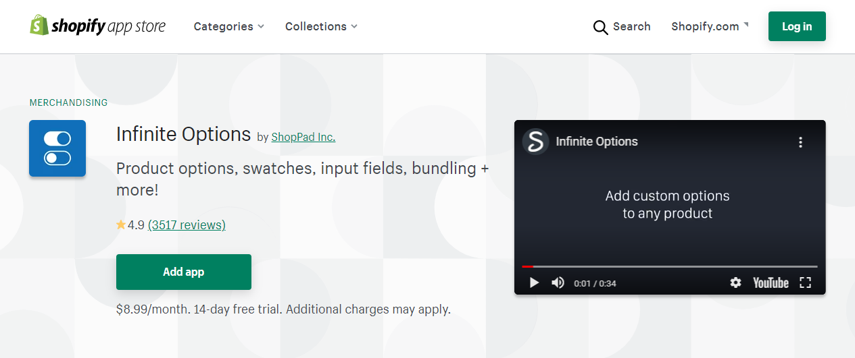Open the Shopify.com dropdown
The height and width of the screenshot is (358, 855).
(710, 26)
